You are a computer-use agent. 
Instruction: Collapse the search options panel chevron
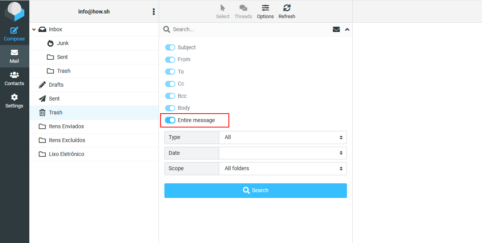[x=347, y=29]
